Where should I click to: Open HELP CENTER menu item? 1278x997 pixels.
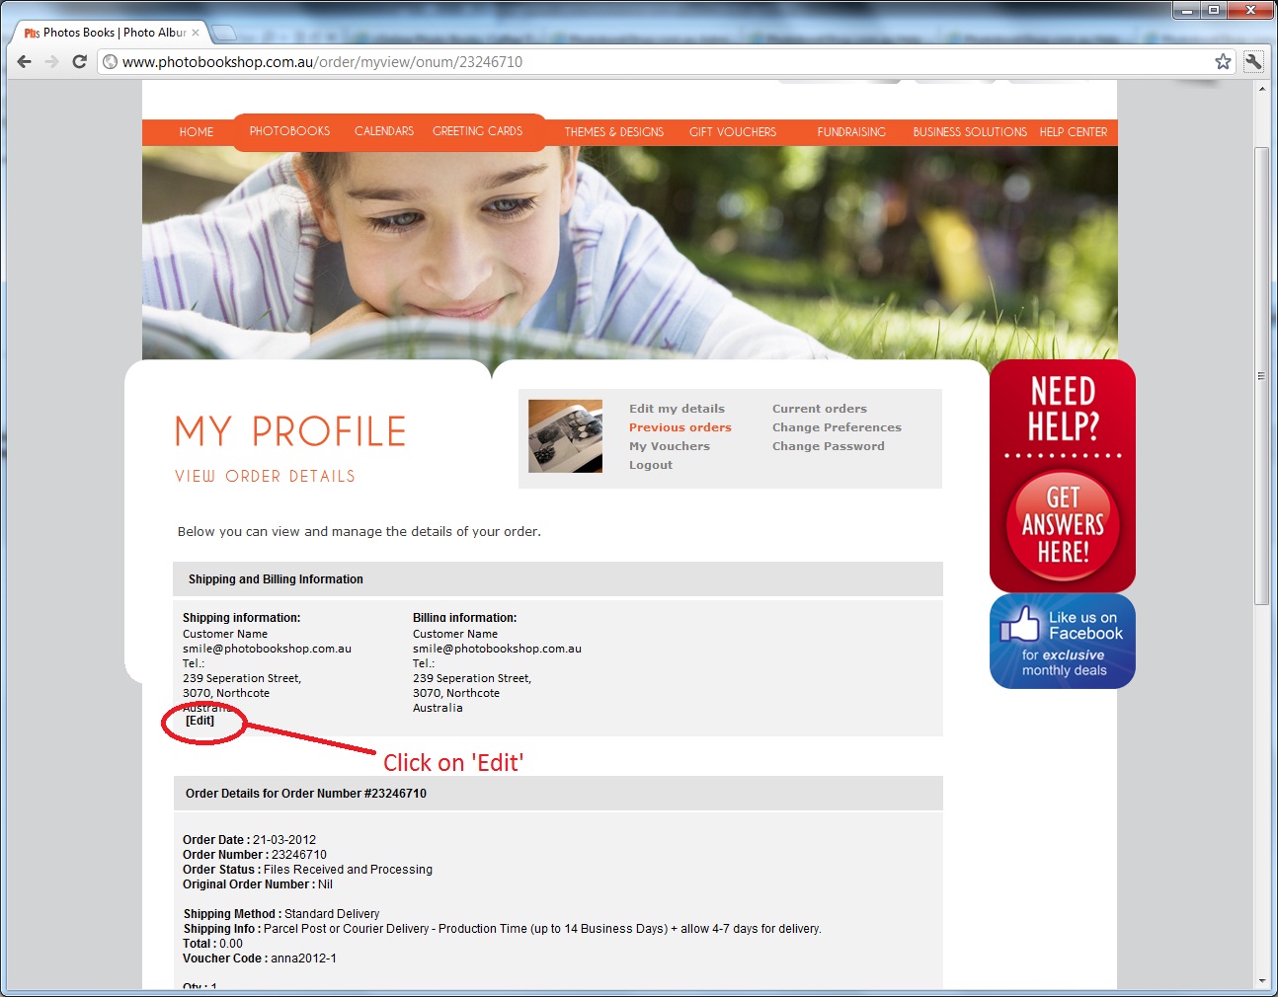click(x=1073, y=132)
